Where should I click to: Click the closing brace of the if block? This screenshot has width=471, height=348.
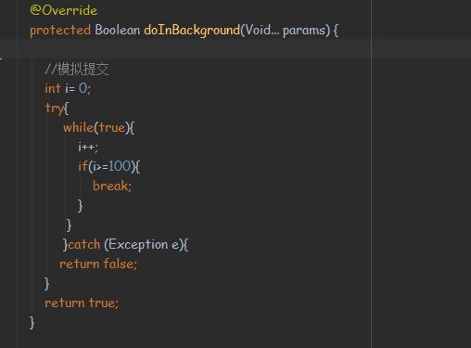tap(80, 205)
